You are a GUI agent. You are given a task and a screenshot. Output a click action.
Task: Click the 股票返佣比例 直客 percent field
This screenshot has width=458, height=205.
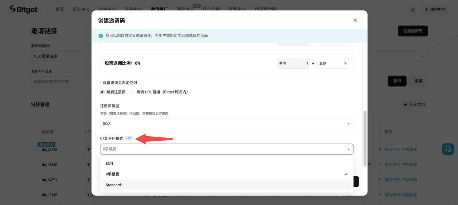point(333,63)
